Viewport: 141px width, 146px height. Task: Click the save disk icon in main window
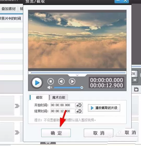136,89
